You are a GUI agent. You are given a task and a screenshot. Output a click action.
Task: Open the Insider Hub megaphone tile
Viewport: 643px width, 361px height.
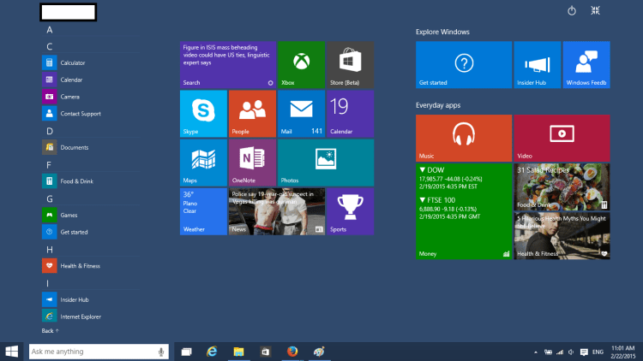[538, 65]
